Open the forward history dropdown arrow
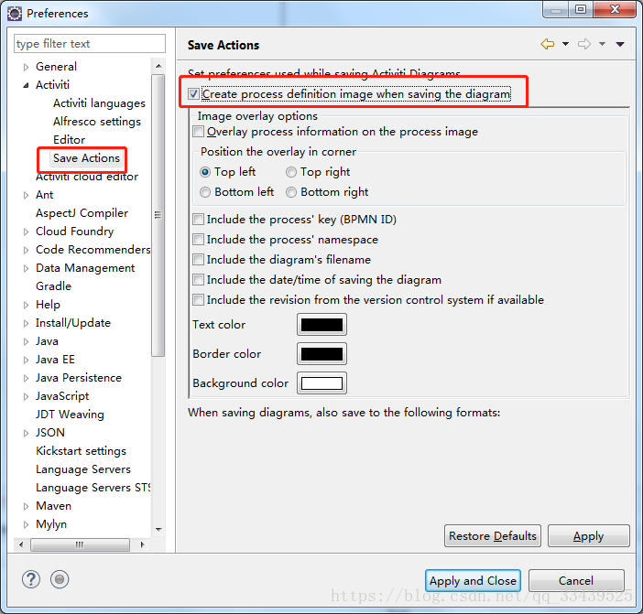 click(602, 44)
